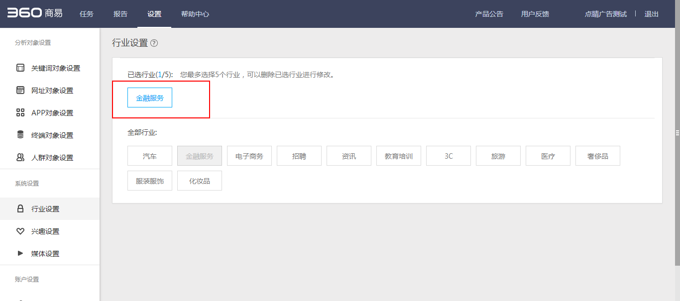This screenshot has width=680, height=301.
Task: Click the 关键词对象设置 sidebar icon
Action: pyautogui.click(x=20, y=68)
